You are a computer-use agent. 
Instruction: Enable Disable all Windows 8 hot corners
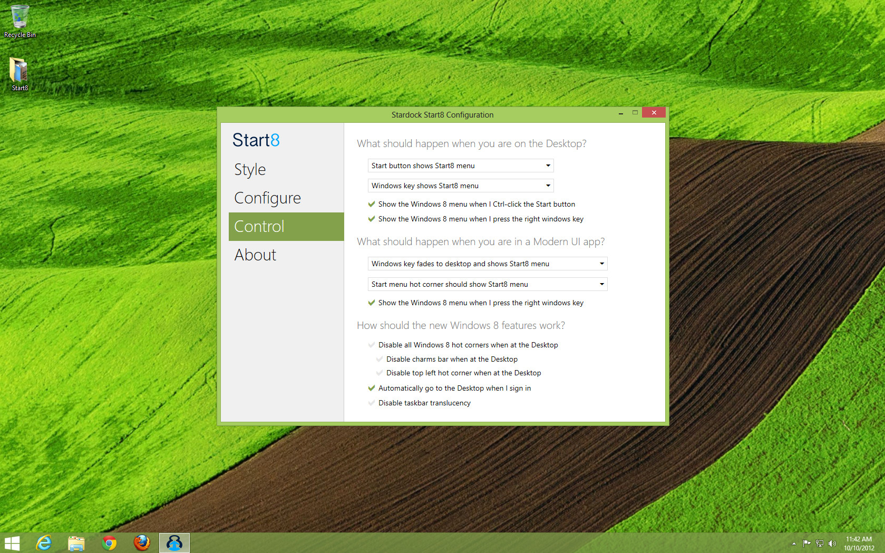(463, 345)
